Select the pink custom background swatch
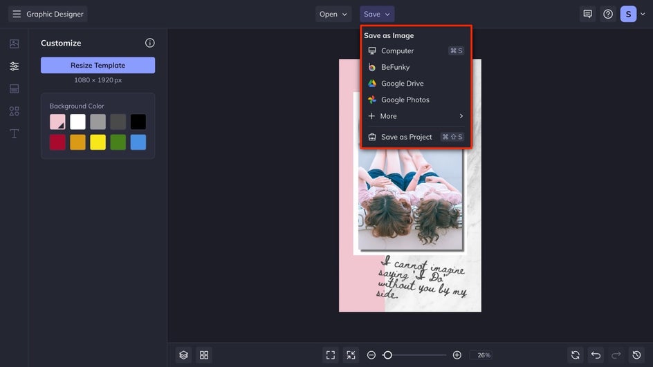Screen dimensions: 653x367 [x=57, y=122]
